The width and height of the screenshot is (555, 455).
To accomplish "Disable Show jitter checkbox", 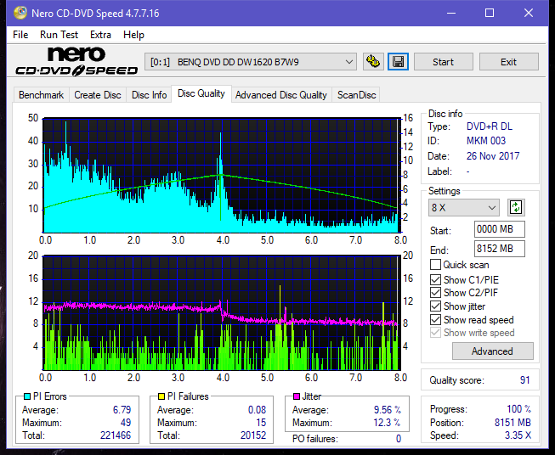I will click(x=435, y=306).
